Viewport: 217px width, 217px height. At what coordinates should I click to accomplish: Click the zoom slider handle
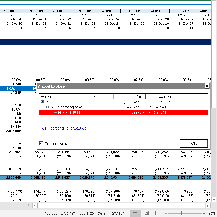182,213
